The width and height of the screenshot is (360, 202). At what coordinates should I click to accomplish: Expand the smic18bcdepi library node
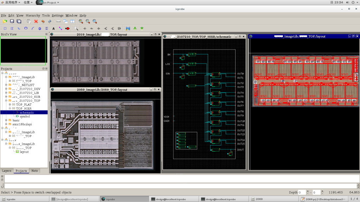6,124
